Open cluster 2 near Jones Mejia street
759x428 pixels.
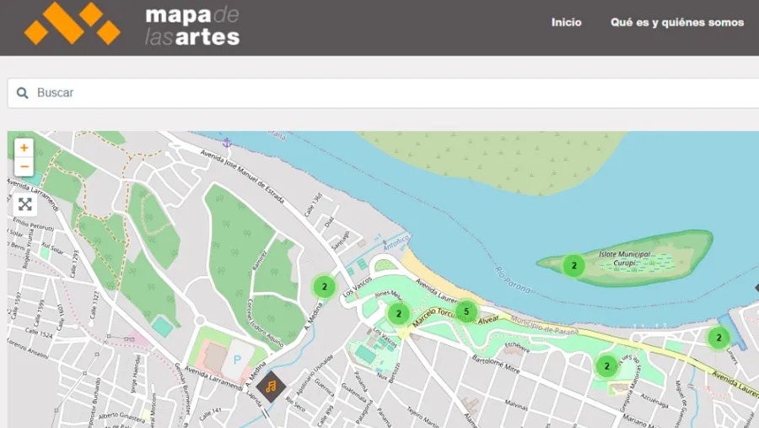399,313
